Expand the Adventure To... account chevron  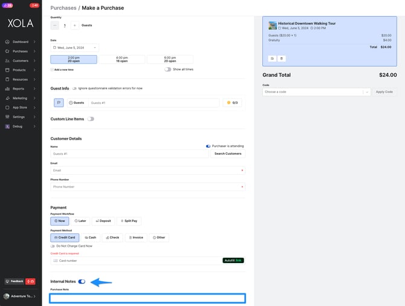click(x=34, y=296)
